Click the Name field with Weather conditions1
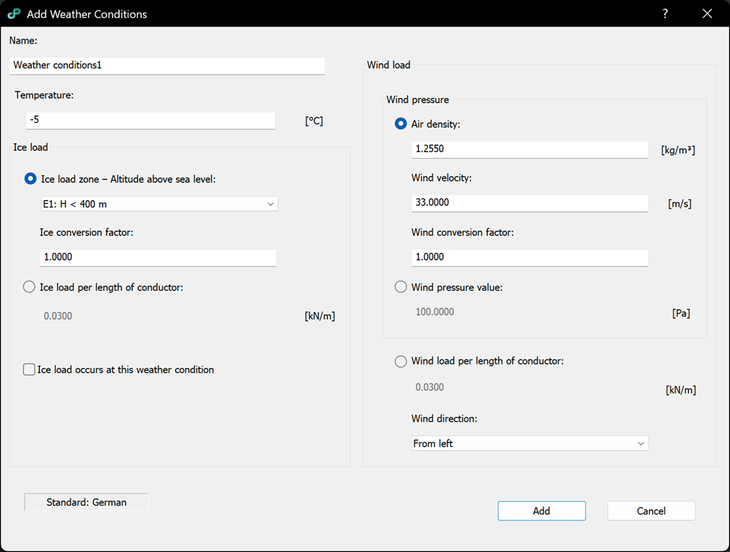Viewport: 730px width, 552px height. 167,65
